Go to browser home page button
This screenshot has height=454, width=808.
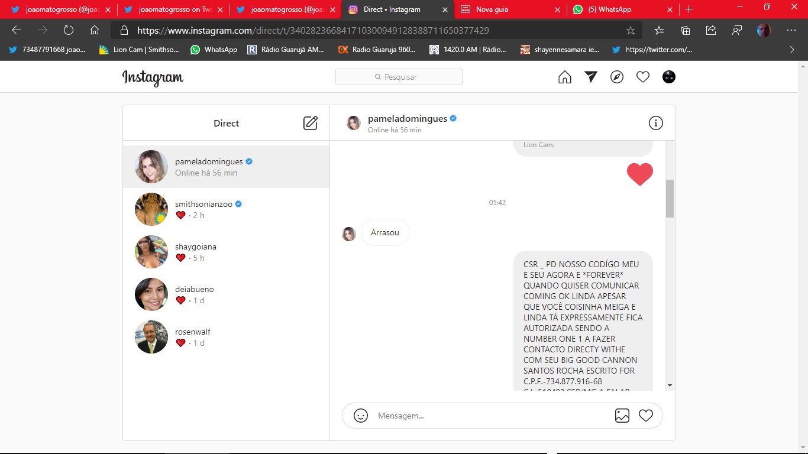coord(95,30)
